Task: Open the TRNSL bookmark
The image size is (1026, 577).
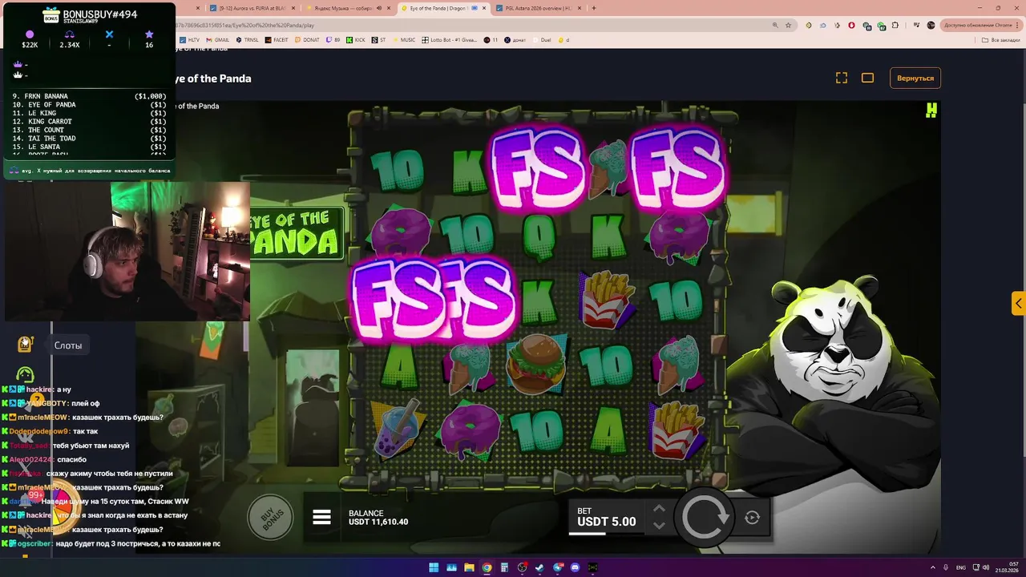Action: 247,39
